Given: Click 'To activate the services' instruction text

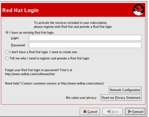Looking at the screenshot, I should (73, 25).
